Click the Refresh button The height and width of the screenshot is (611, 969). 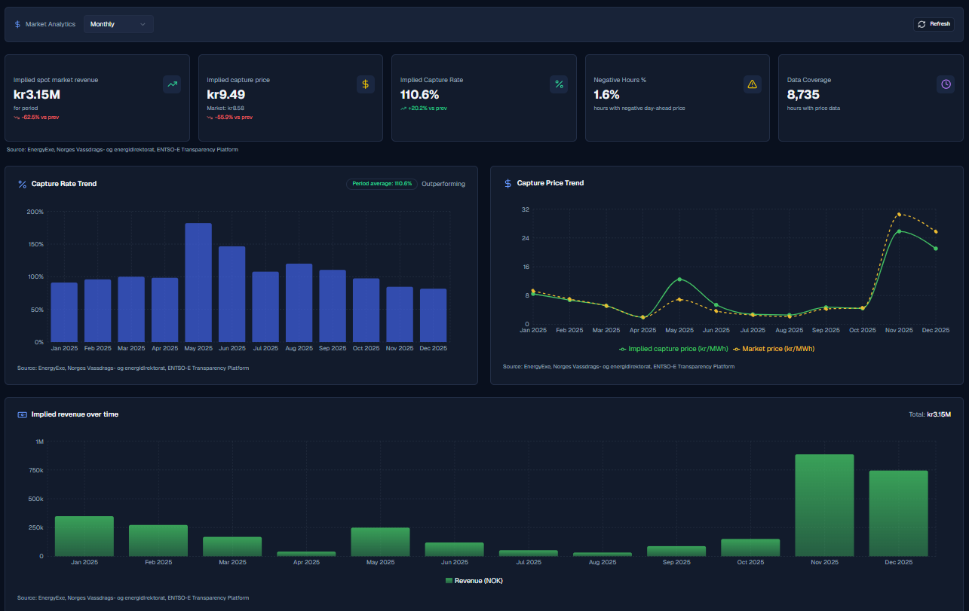pyautogui.click(x=934, y=24)
